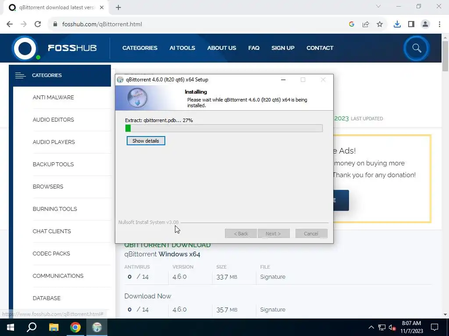This screenshot has width=449, height=336.
Task: Bookmark this page with the star
Action: 380,24
